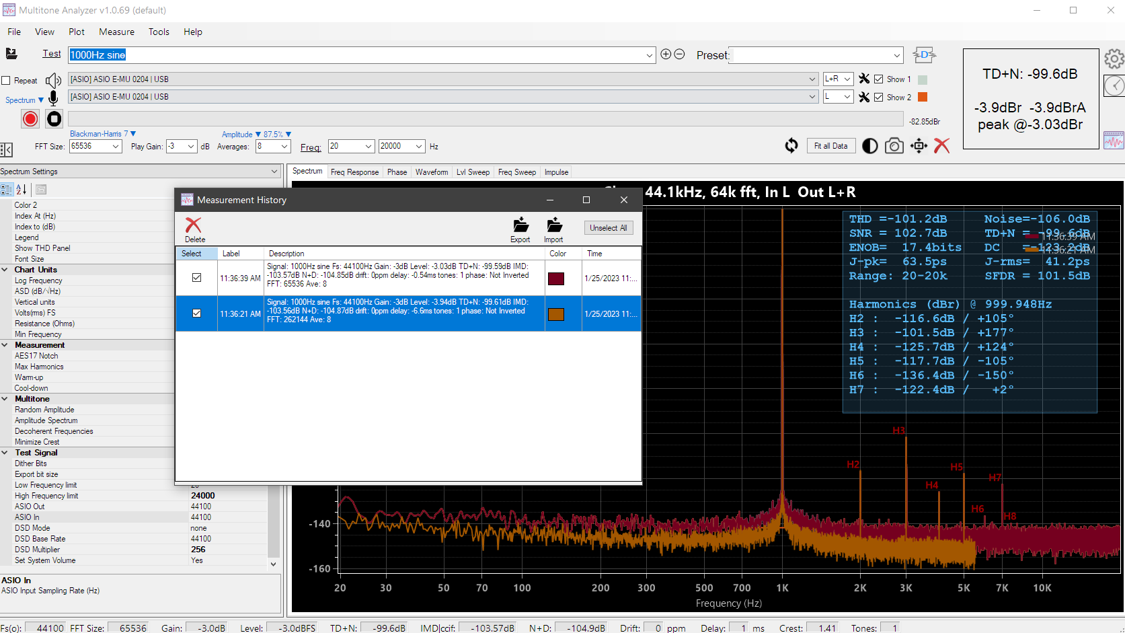The image size is (1125, 633).
Task: Click the microphone input device icon
Action: (53, 98)
